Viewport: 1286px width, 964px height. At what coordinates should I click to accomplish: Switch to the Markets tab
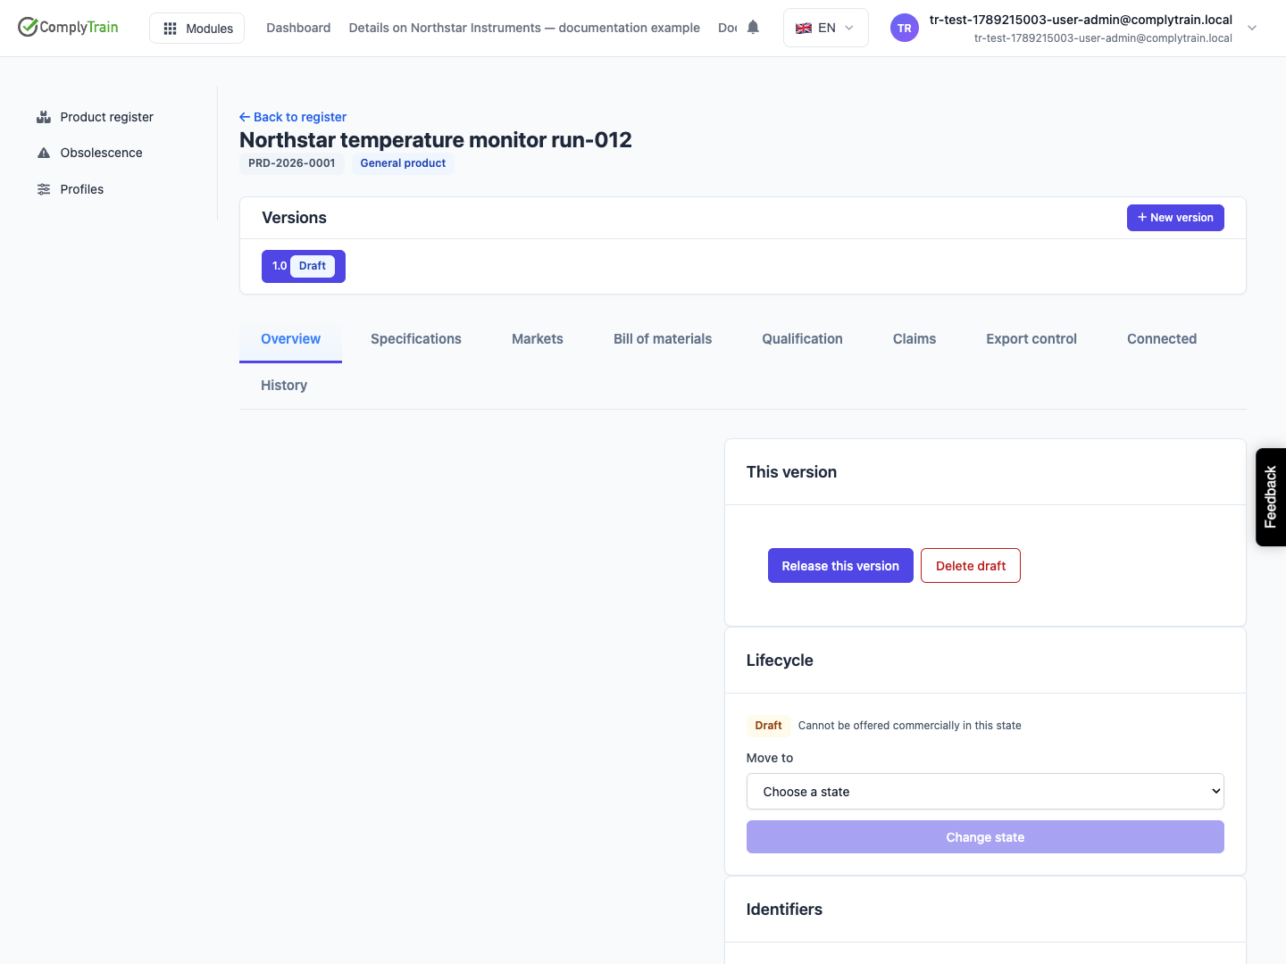(x=538, y=339)
